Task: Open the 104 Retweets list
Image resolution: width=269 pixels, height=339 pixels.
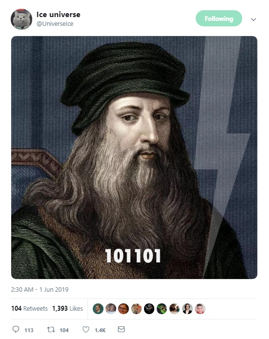Action: click(29, 309)
